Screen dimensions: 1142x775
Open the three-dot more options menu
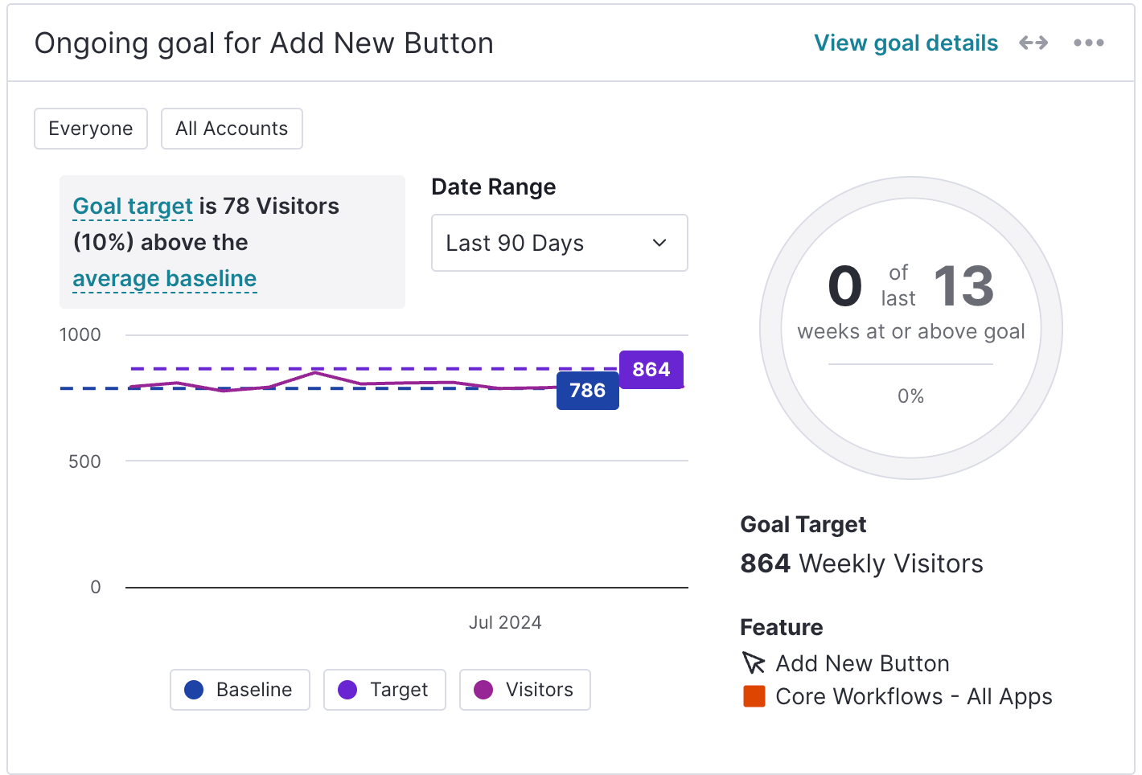tap(1089, 43)
